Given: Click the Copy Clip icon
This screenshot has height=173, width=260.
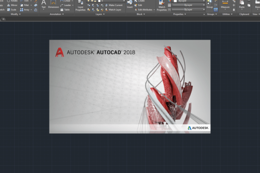Looking at the screenshot, I should coord(249,5).
